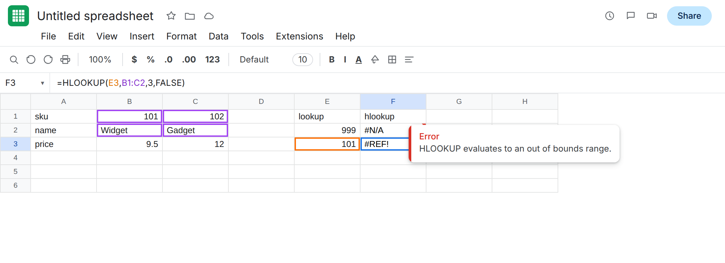This screenshot has width=725, height=263.
Task: Open more number formats 123
Action: click(212, 60)
